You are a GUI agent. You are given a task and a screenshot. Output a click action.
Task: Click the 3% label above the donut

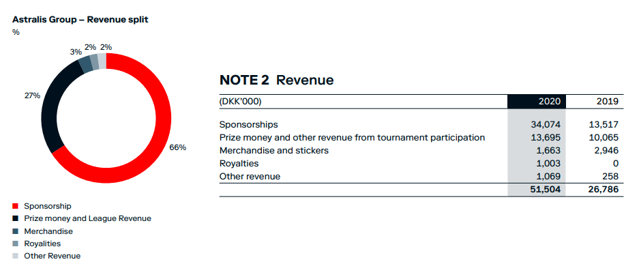pyautogui.click(x=76, y=53)
